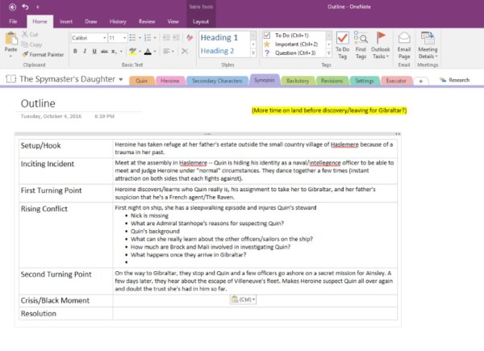
Task: Click the Paste Options (Ctrl) button
Action: pos(242,299)
